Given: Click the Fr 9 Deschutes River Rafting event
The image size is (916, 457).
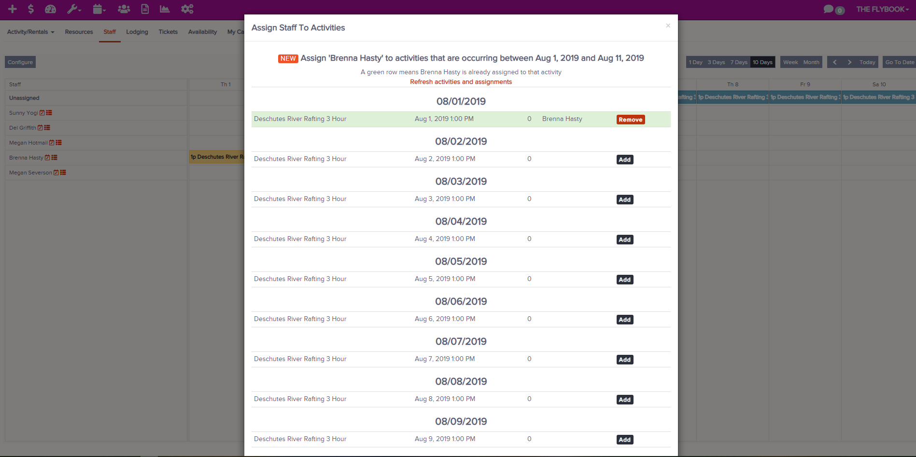Looking at the screenshot, I should point(805,97).
